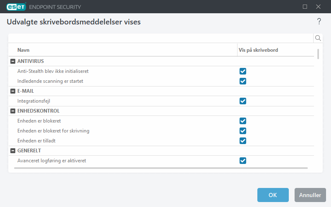Click the vertical scrollbar thumb
Image resolution: width=331 pixels, height=207 pixels.
(x=318, y=54)
